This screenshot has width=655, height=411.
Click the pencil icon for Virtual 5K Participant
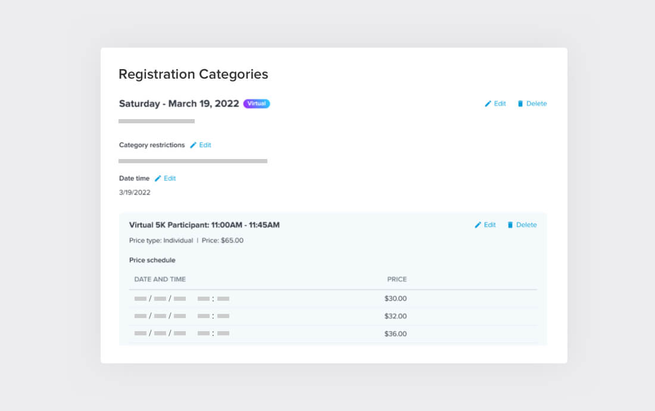pyautogui.click(x=478, y=225)
